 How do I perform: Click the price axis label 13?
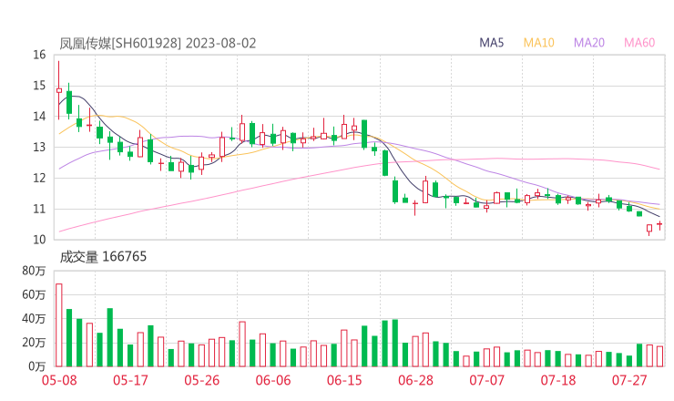tap(39, 147)
